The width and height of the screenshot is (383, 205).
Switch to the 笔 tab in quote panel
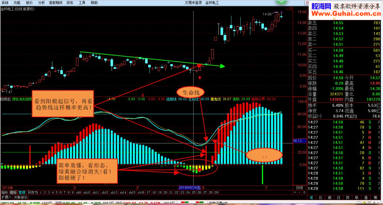point(311,197)
